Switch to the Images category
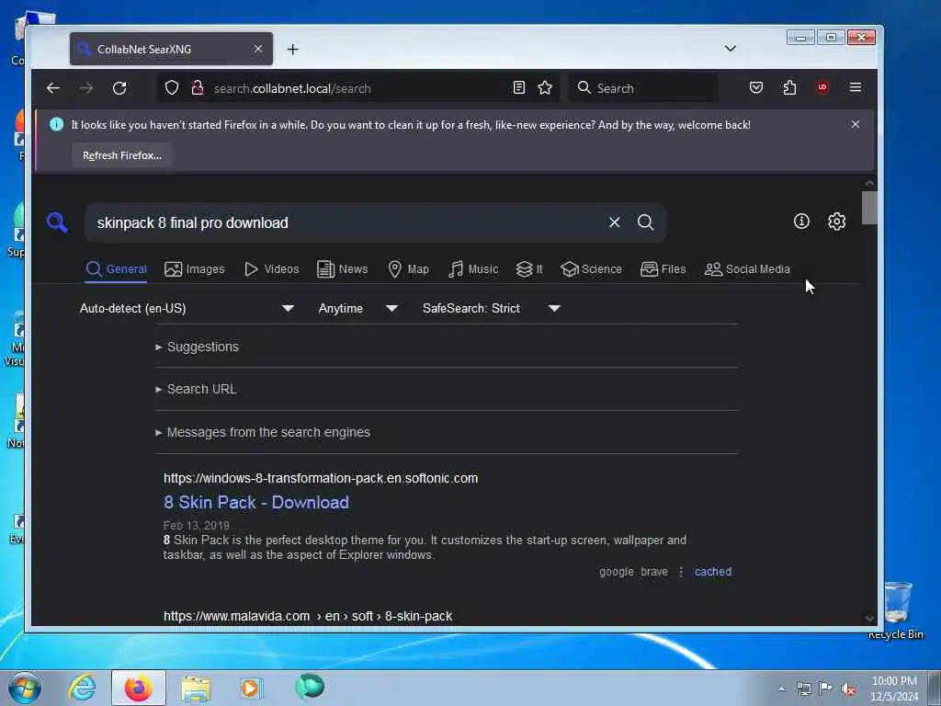941x706 pixels. click(x=195, y=269)
